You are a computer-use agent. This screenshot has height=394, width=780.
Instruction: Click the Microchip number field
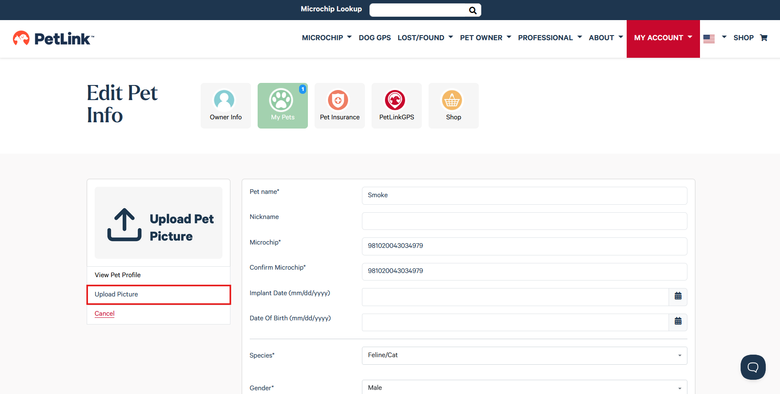coord(524,246)
